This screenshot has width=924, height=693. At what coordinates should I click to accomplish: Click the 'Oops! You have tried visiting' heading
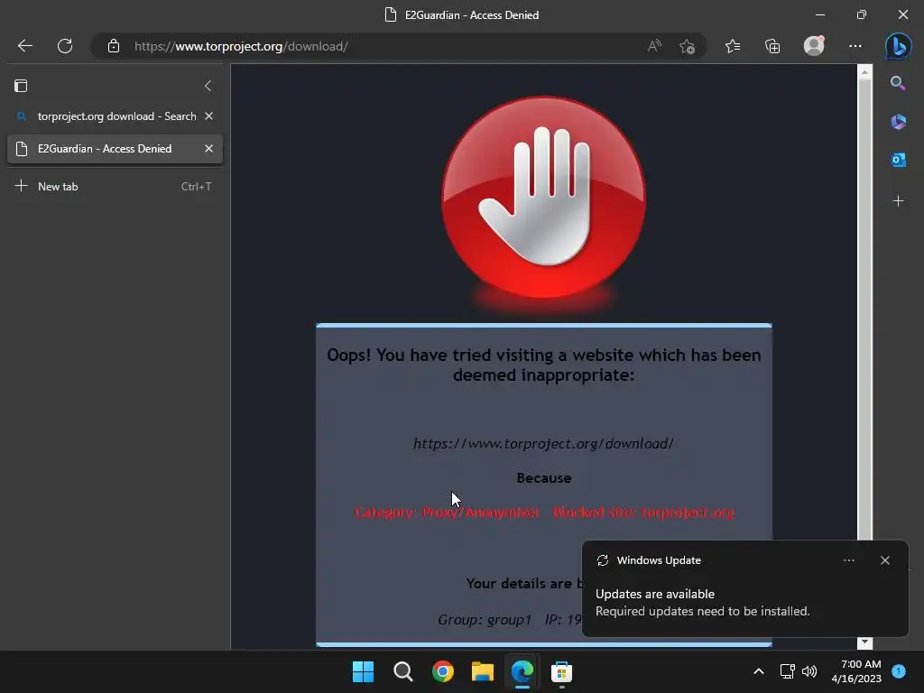543,365
